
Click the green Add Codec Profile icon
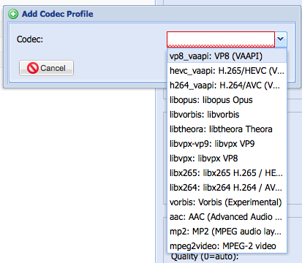coord(13,14)
